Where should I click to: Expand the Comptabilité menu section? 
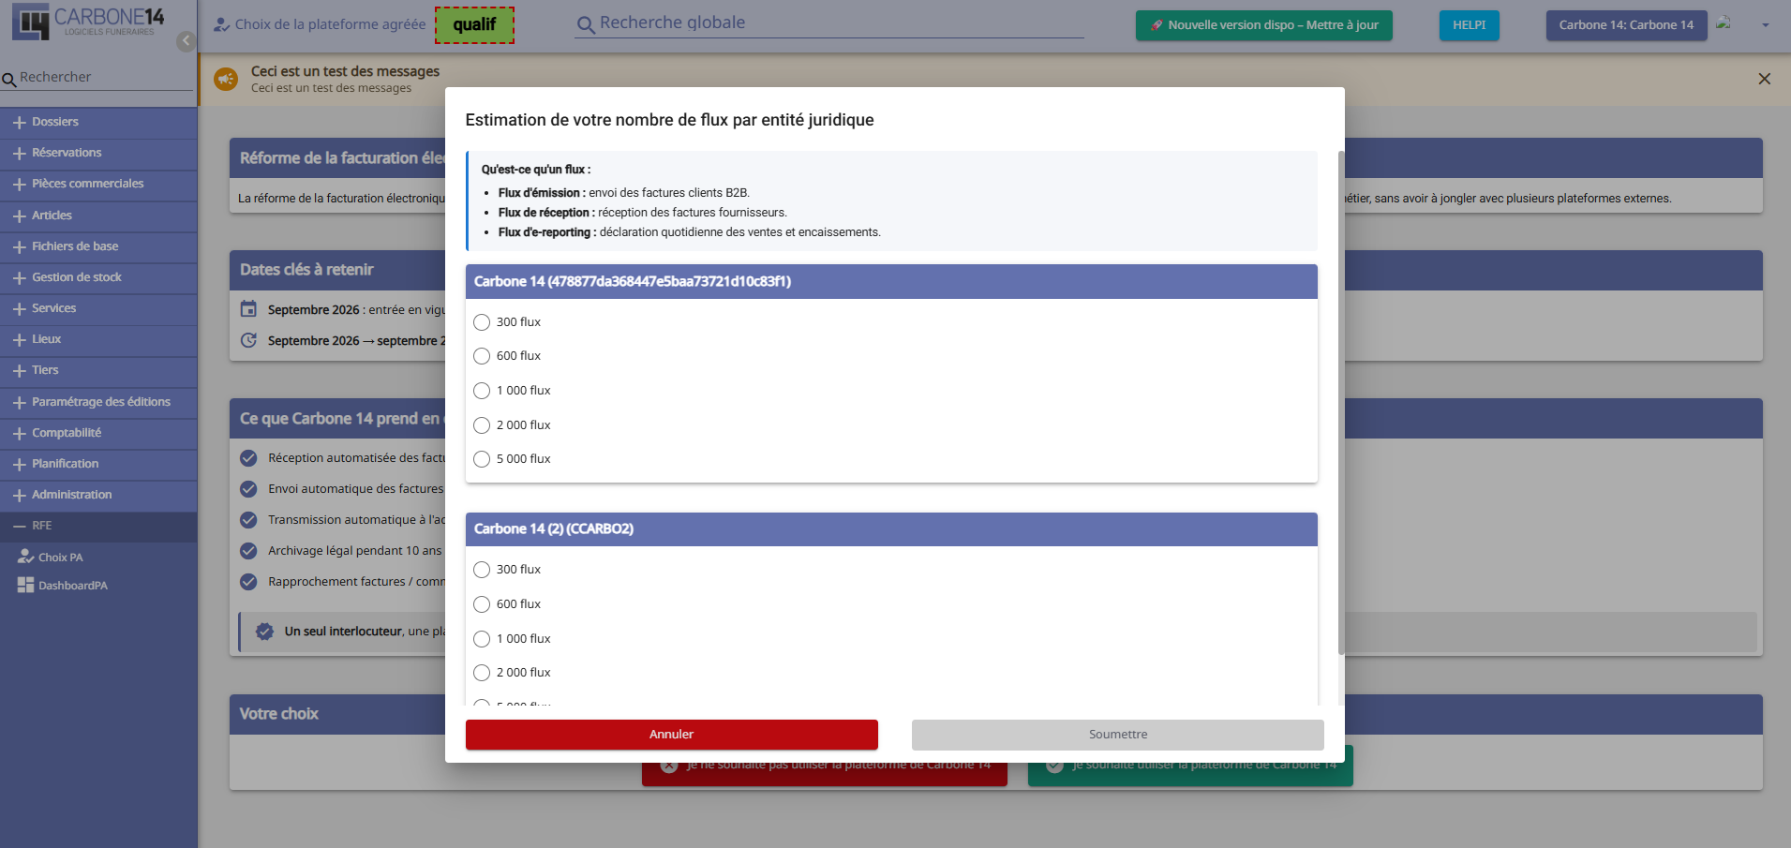tap(98, 433)
